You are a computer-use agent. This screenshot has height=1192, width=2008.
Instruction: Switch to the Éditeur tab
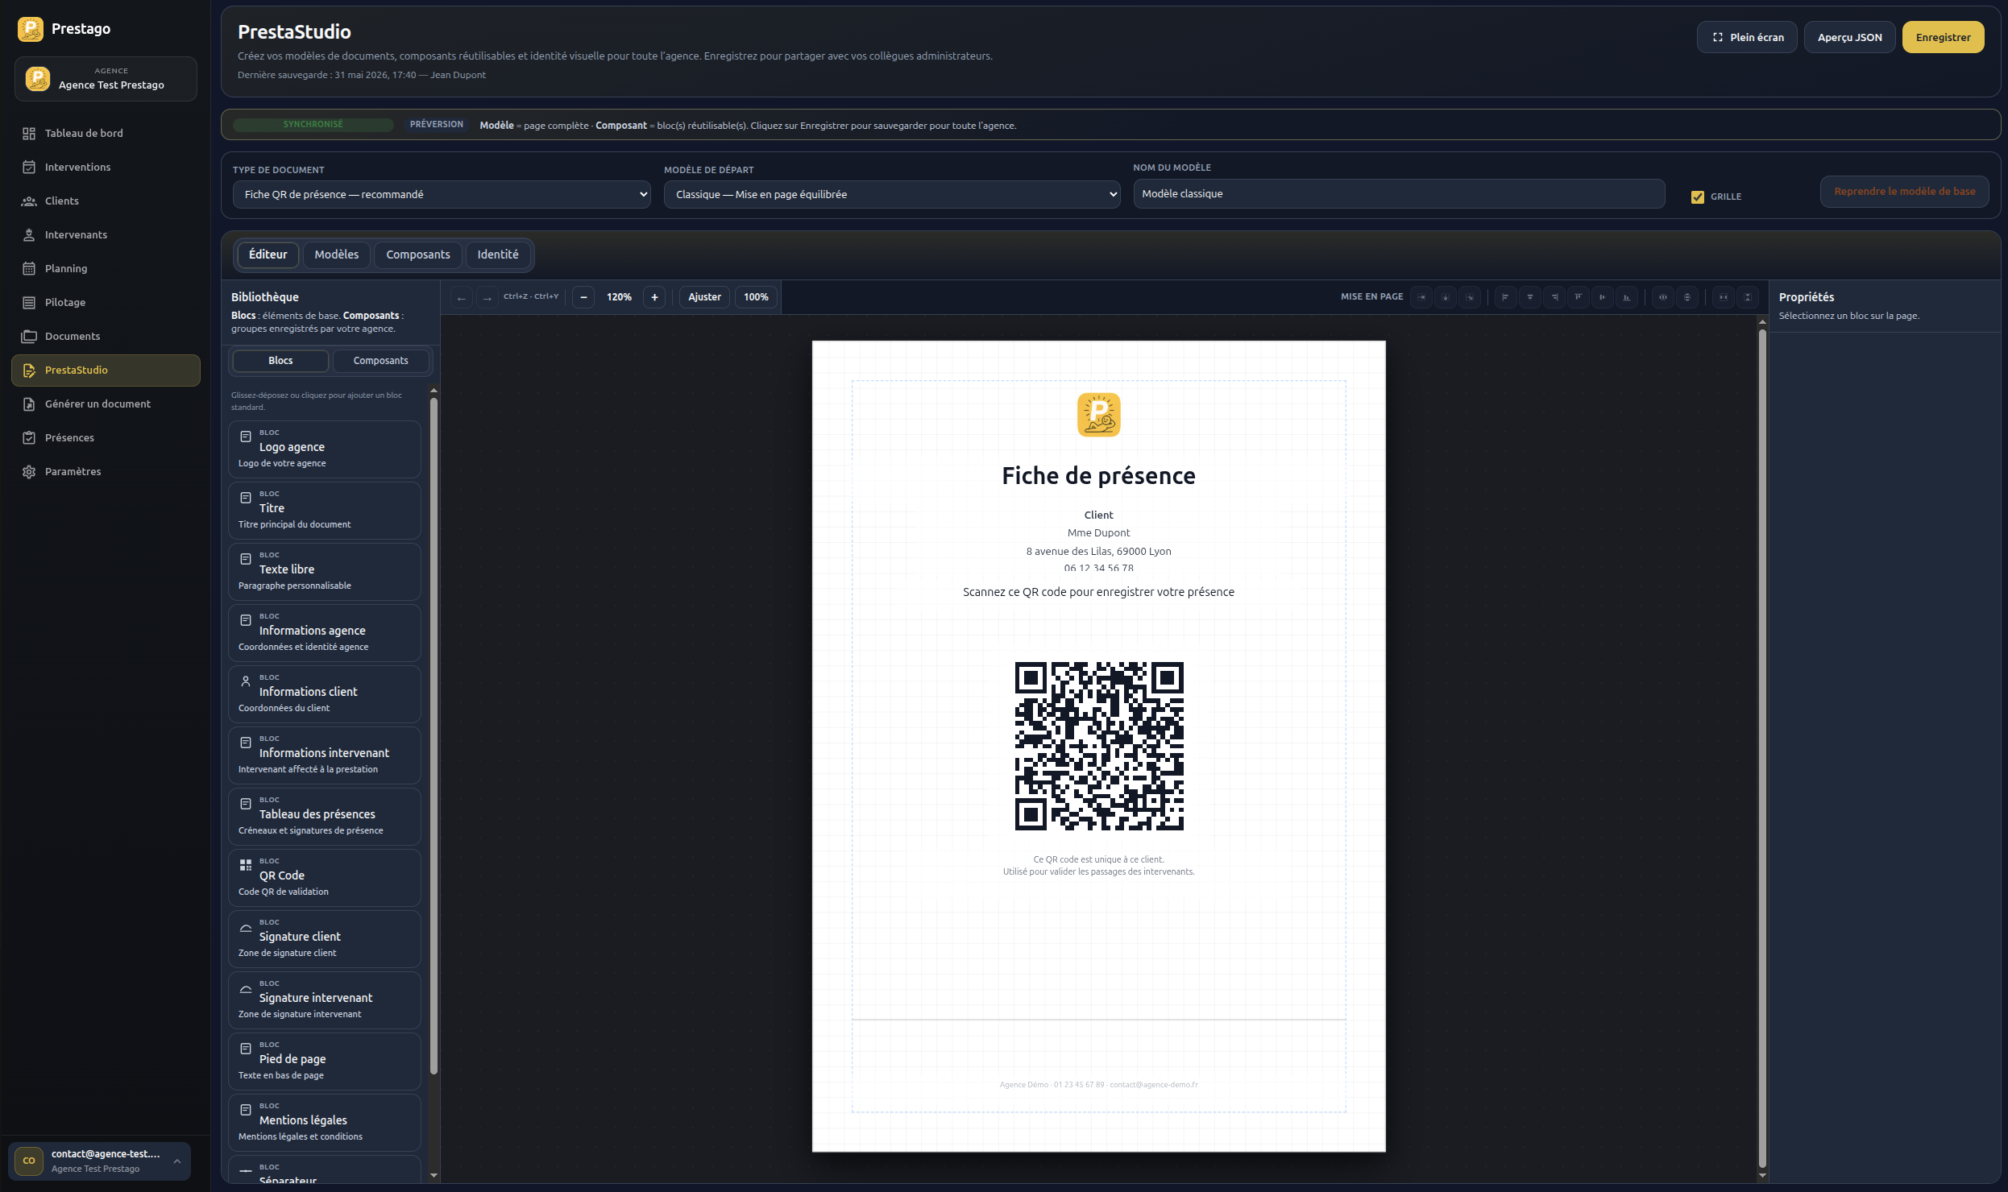point(268,255)
